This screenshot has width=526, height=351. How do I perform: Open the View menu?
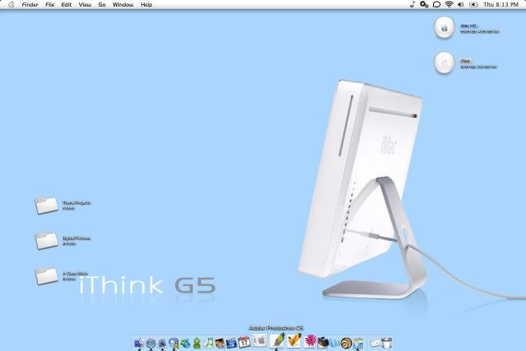[x=85, y=5]
